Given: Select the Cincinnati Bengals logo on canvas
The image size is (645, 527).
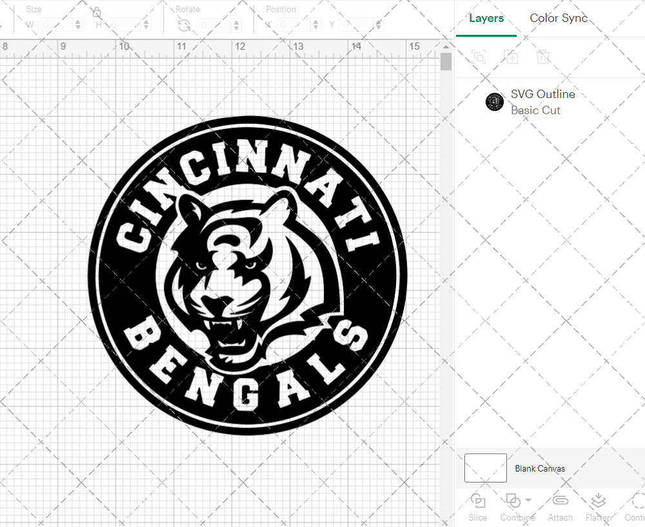Looking at the screenshot, I should (247, 277).
